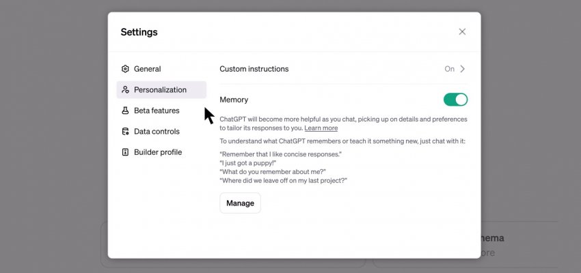Viewport: 581px width, 273px height.
Task: Click the Data controls database icon
Action: [125, 132]
